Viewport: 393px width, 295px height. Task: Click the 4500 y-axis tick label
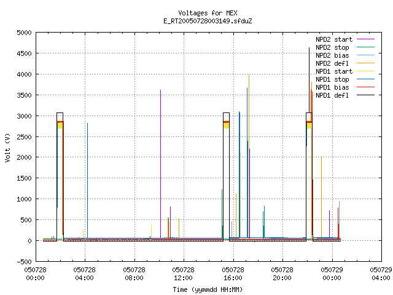25,53
